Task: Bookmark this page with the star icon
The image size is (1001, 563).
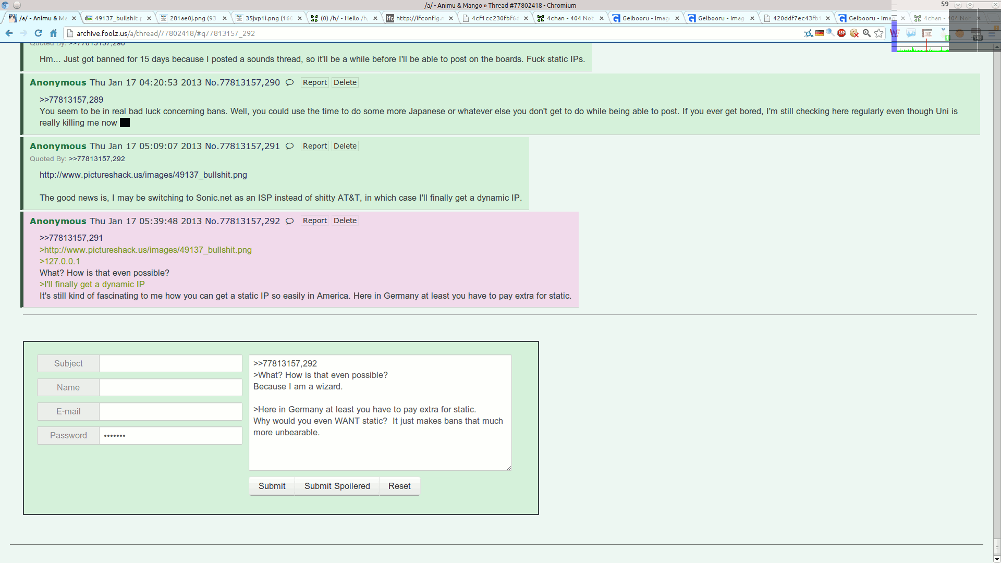Action: point(879,33)
